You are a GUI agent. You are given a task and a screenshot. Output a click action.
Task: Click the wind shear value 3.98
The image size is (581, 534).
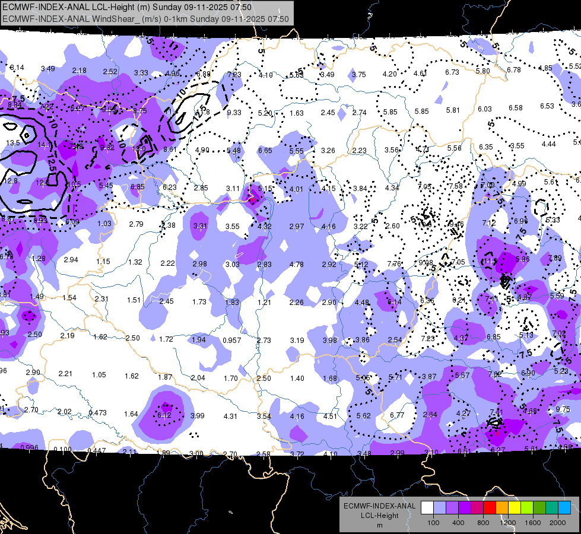click(329, 340)
